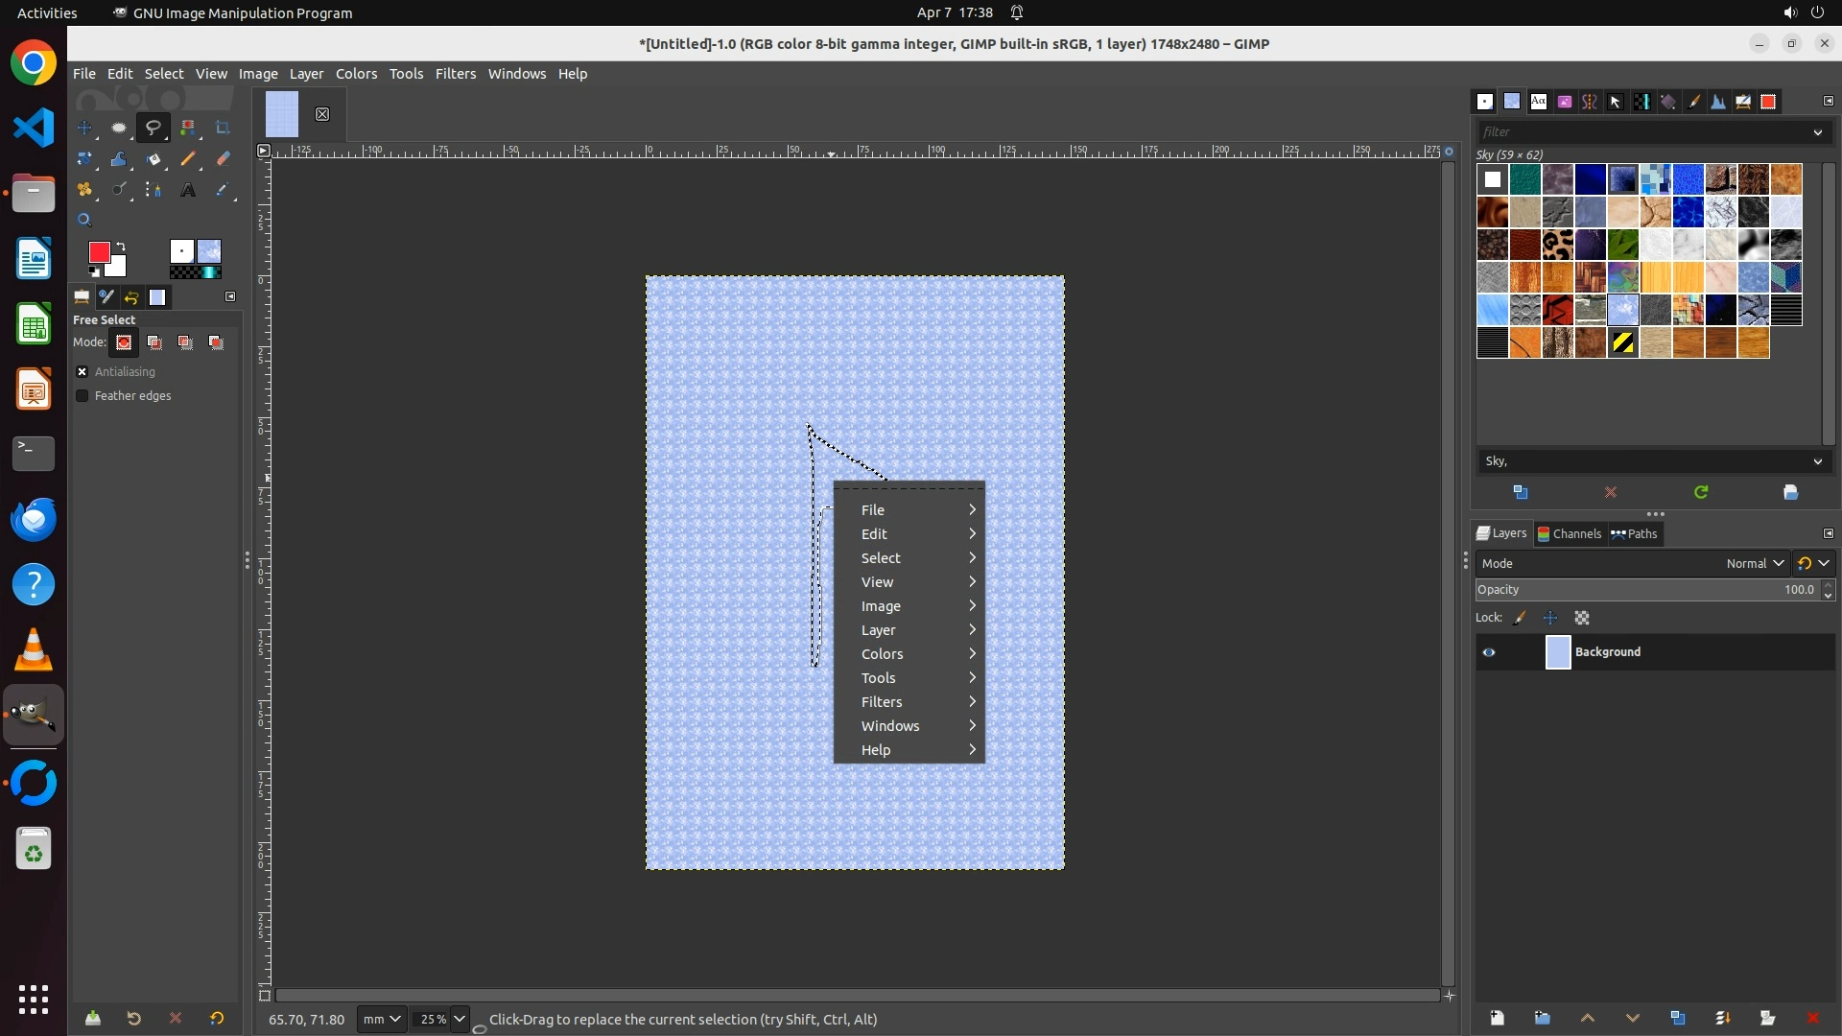This screenshot has height=1036, width=1842.
Task: Select the yellow-black warning stripes pattern
Action: 1622,342
